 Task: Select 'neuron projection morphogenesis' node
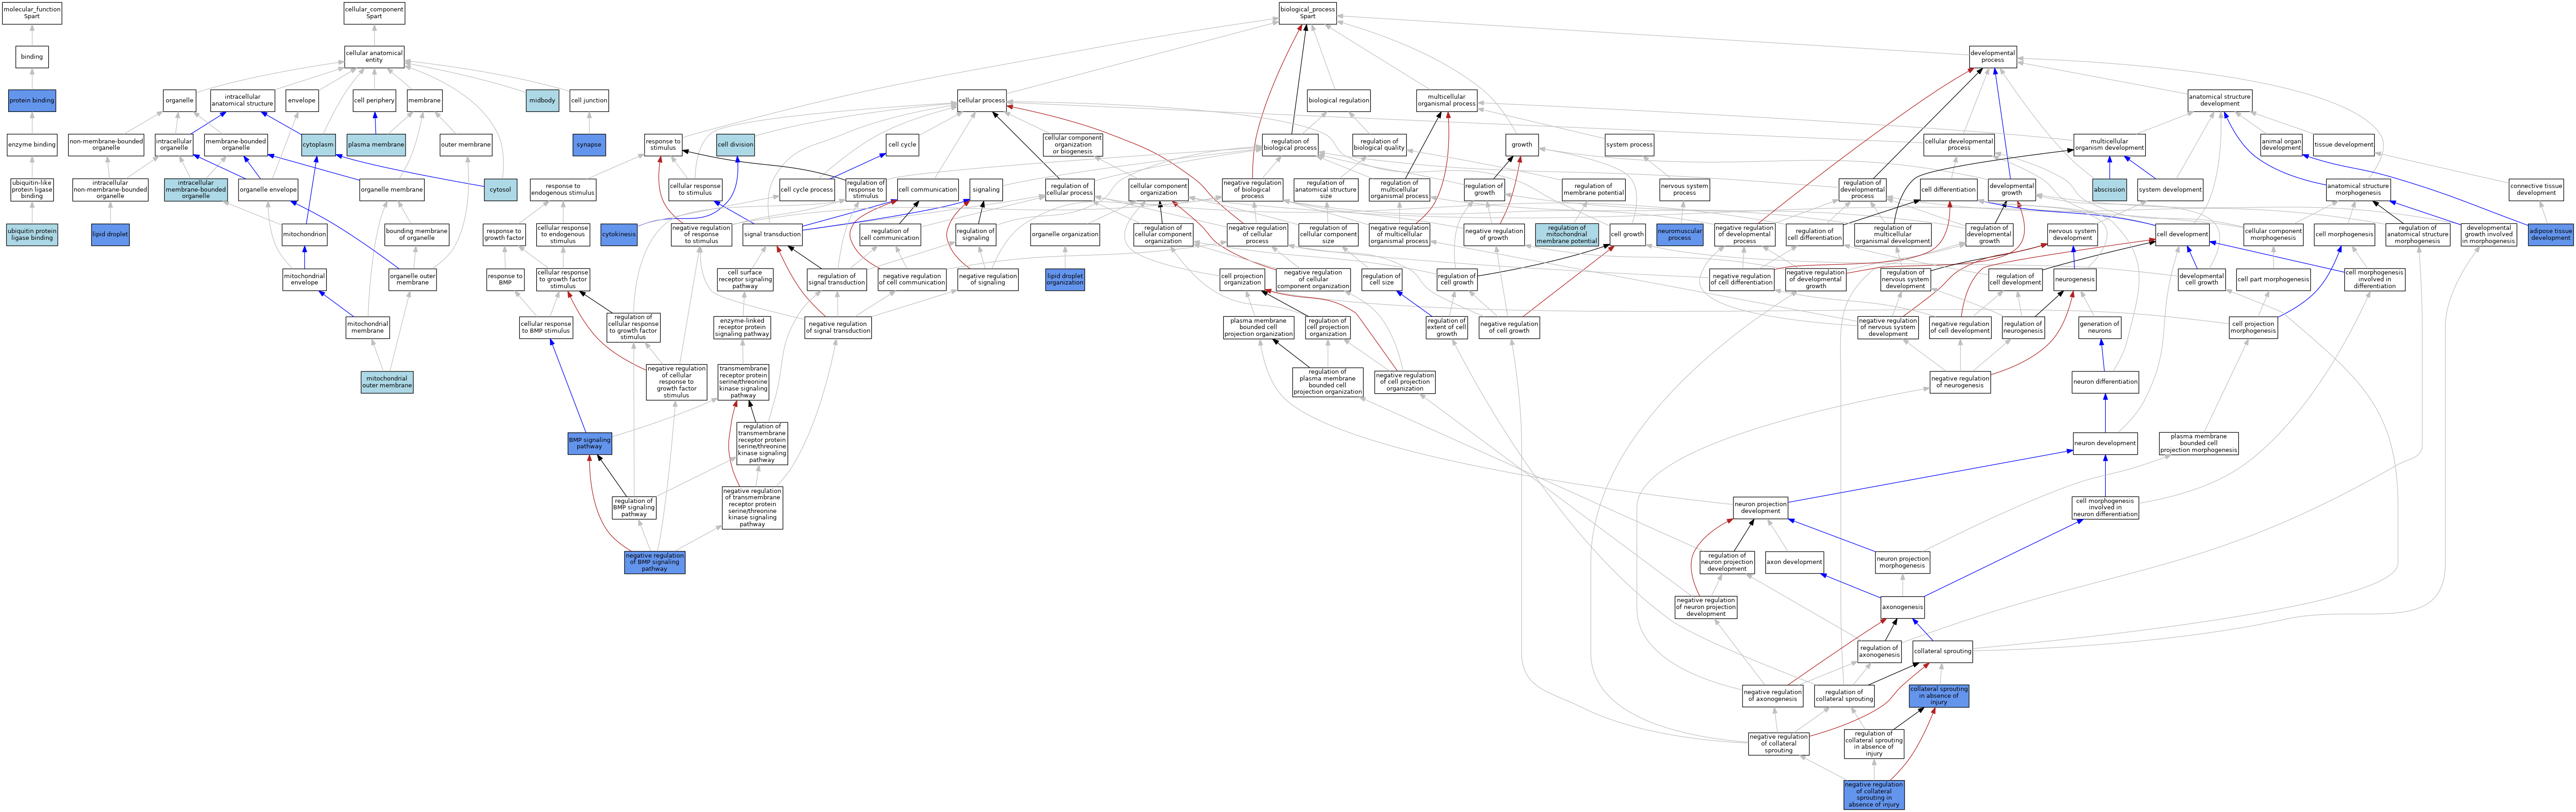click(1902, 562)
